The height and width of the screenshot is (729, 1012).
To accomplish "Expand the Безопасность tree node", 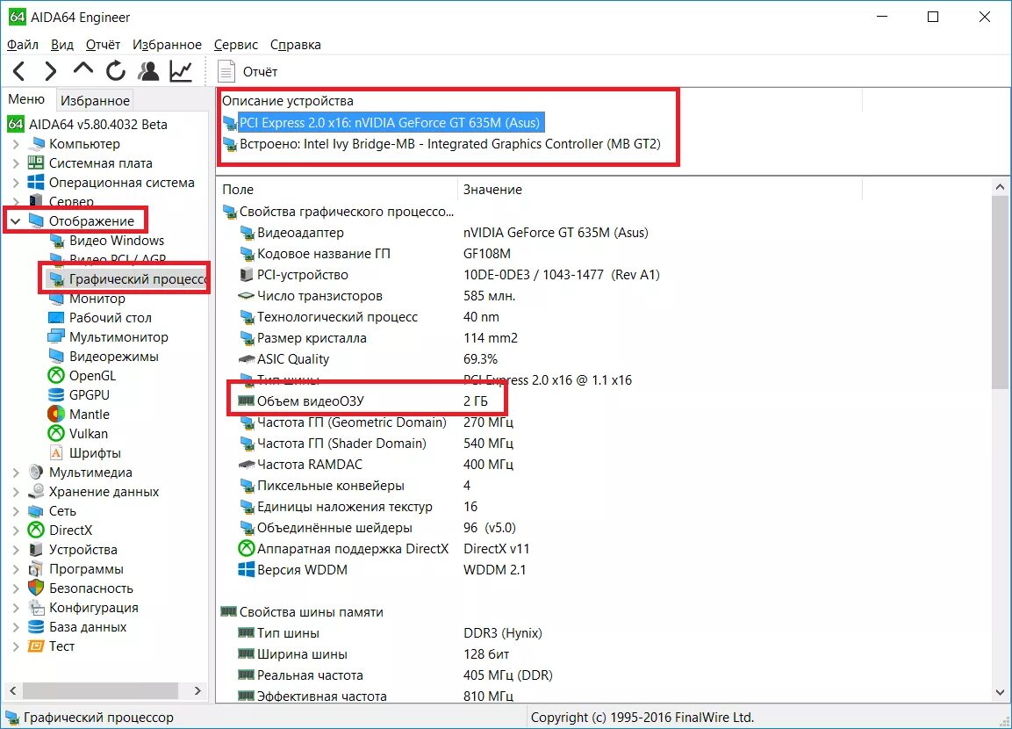I will click(x=16, y=588).
